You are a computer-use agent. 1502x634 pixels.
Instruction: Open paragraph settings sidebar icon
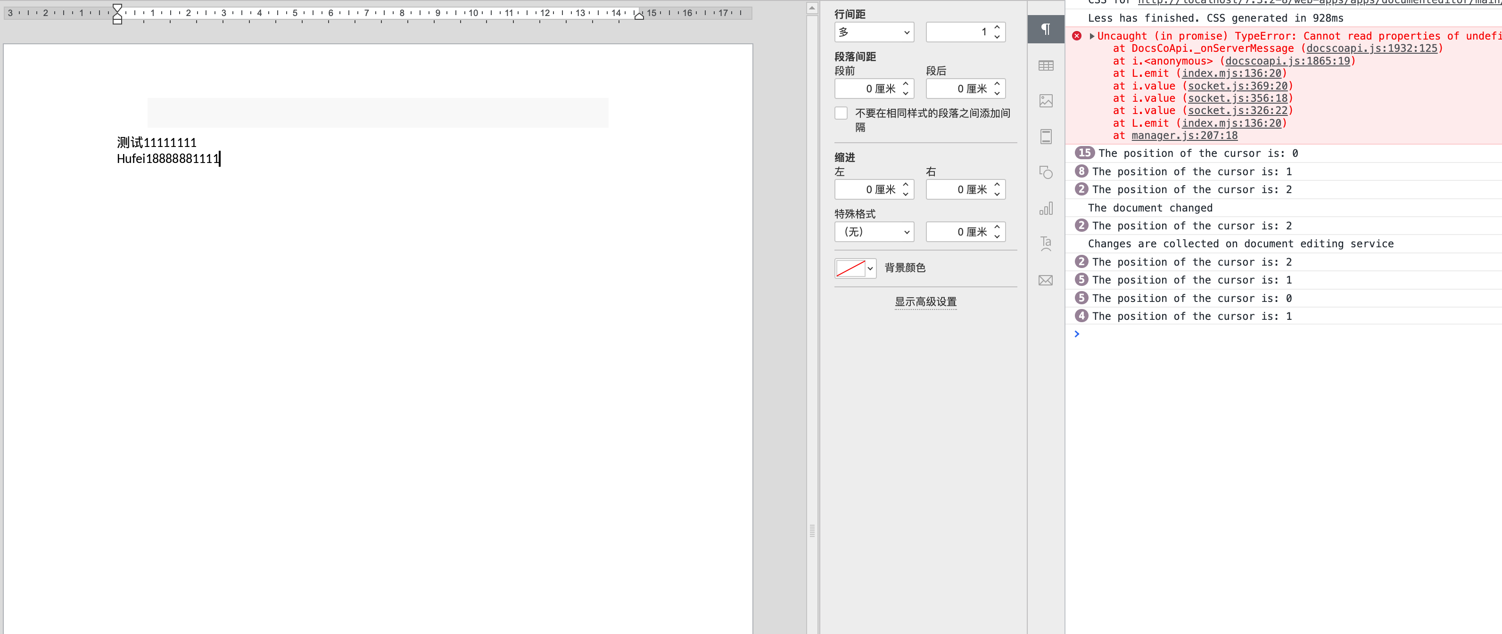click(x=1046, y=29)
